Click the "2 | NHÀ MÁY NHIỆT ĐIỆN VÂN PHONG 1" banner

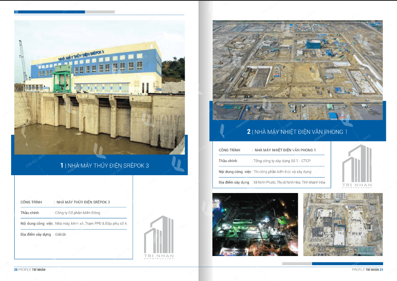(x=297, y=132)
